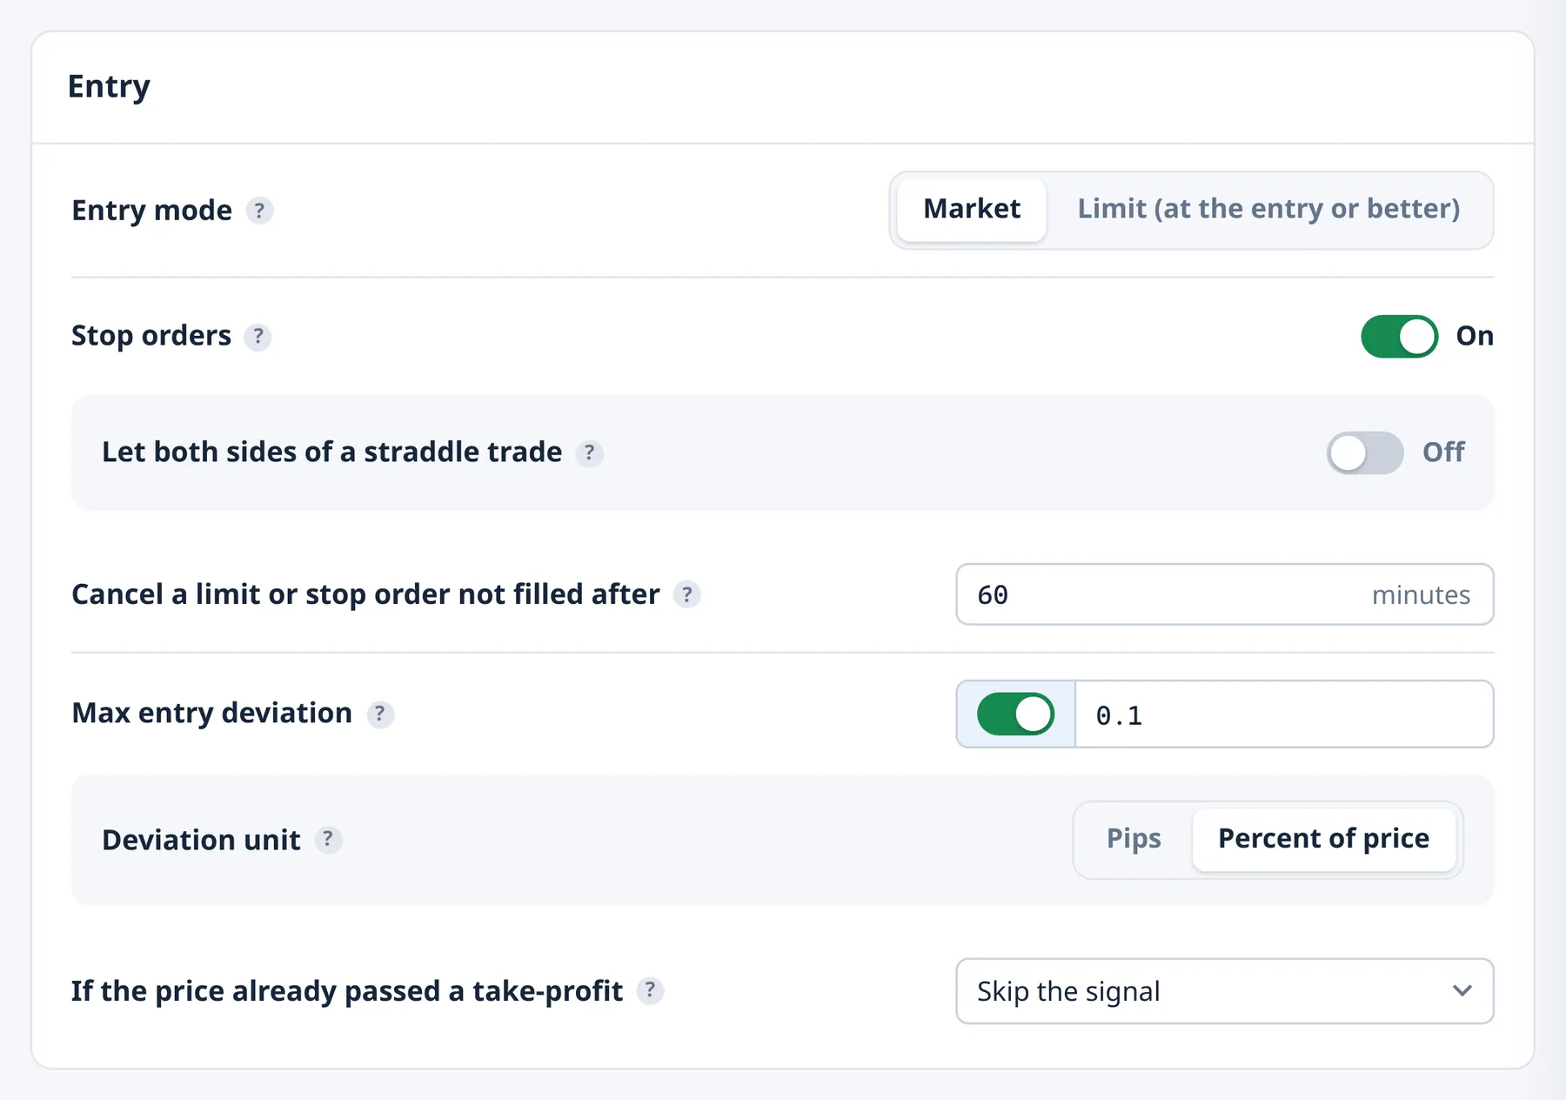Enable the straddle trade toggle

point(1365,453)
